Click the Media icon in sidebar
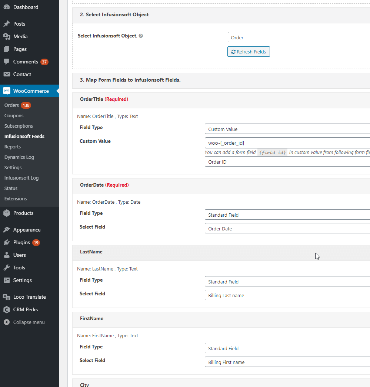Image resolution: width=370 pixels, height=387 pixels. click(x=7, y=36)
